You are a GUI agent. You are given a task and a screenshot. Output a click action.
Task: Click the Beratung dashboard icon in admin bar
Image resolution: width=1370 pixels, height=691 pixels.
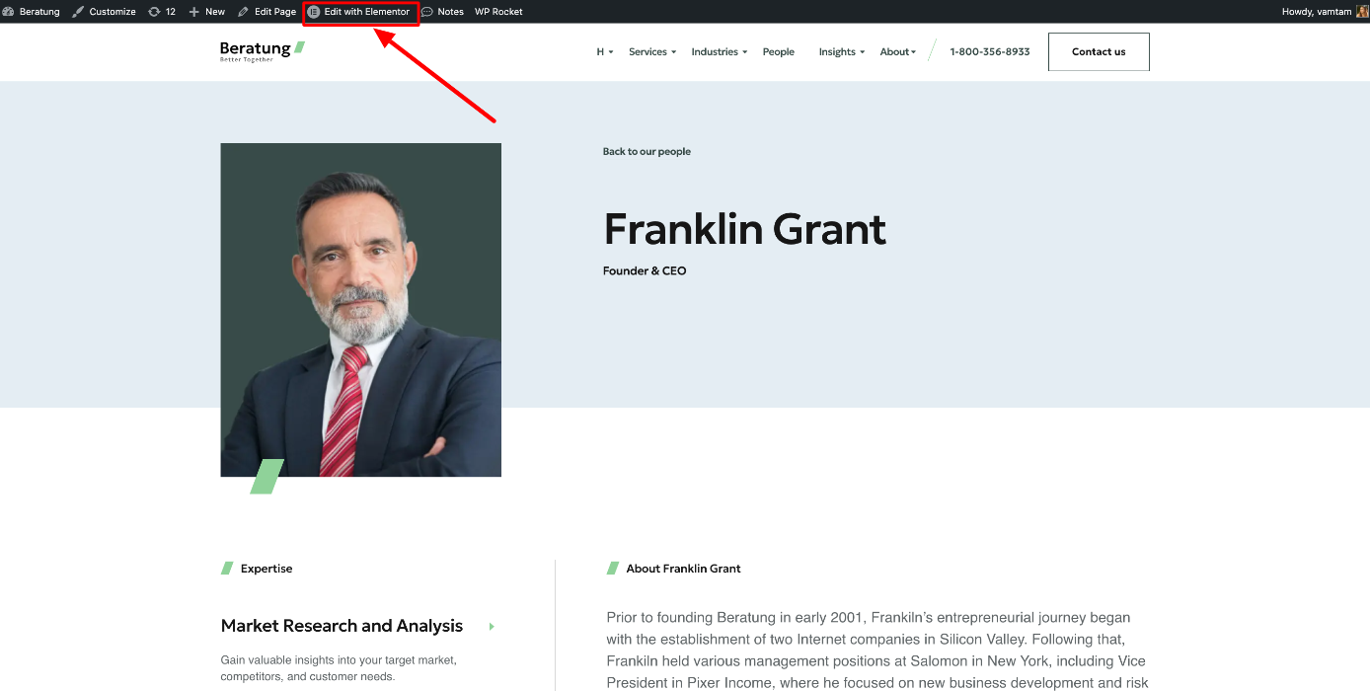(8, 12)
